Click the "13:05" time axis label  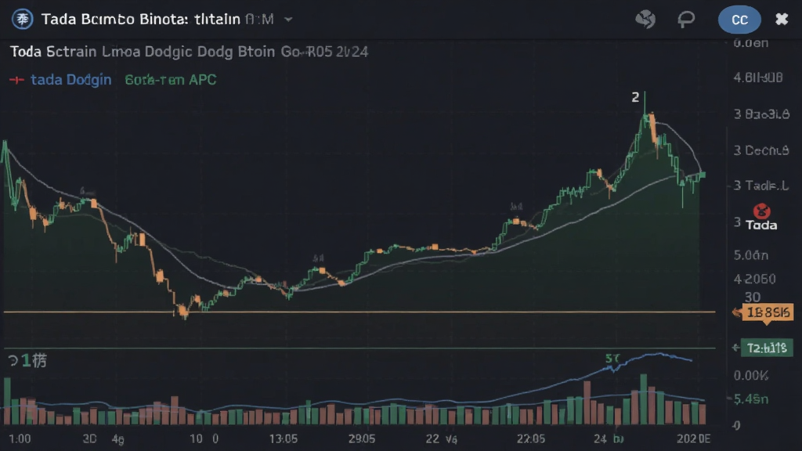(x=284, y=438)
